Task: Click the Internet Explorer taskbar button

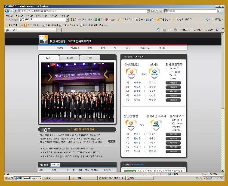Action: [x=28, y=178]
